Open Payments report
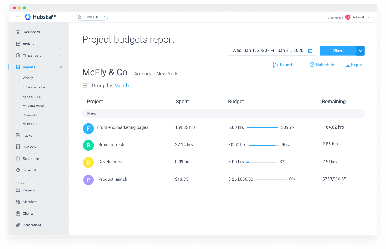Image resolution: width=386 pixels, height=249 pixels. 30,115
